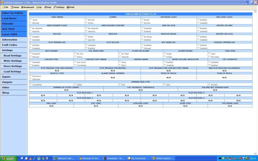
Task: Choose Defender under Vehicle Type
Action: (x=31, y=79)
